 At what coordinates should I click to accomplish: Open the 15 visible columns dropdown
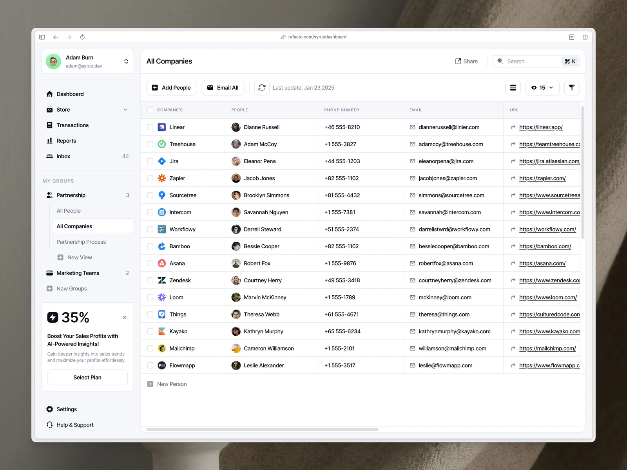click(542, 88)
